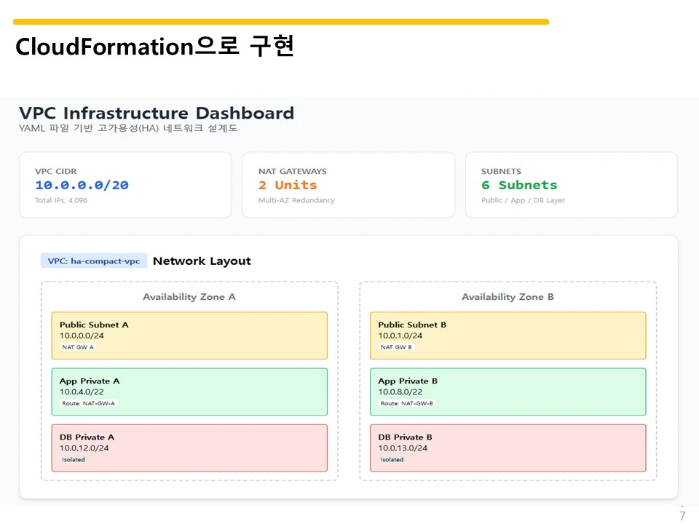Click the Availability Zone A title

click(189, 297)
